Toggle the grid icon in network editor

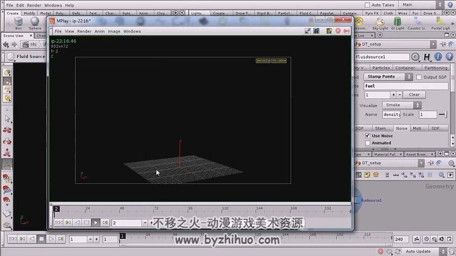pos(430,175)
